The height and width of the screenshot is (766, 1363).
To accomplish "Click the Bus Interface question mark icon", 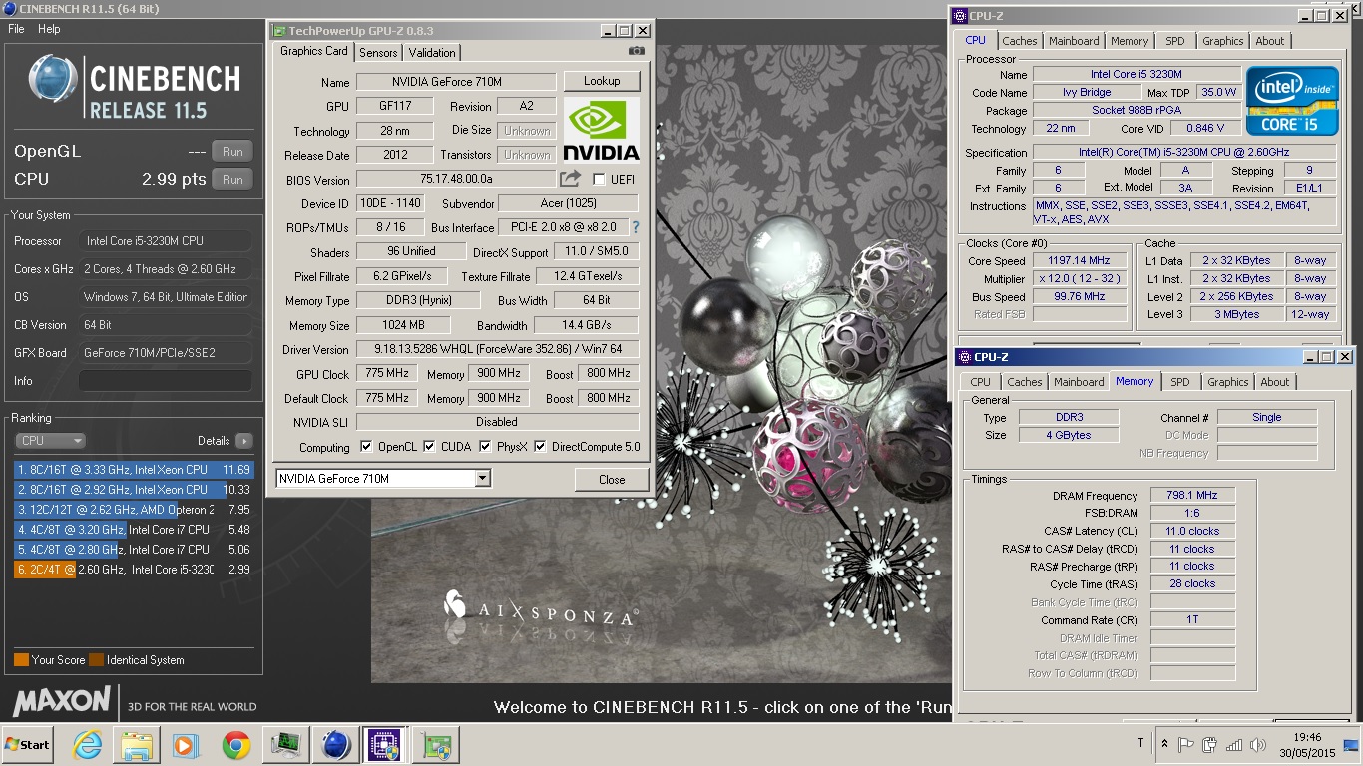I will (636, 227).
